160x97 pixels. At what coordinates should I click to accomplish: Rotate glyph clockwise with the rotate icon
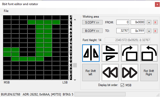130,53
